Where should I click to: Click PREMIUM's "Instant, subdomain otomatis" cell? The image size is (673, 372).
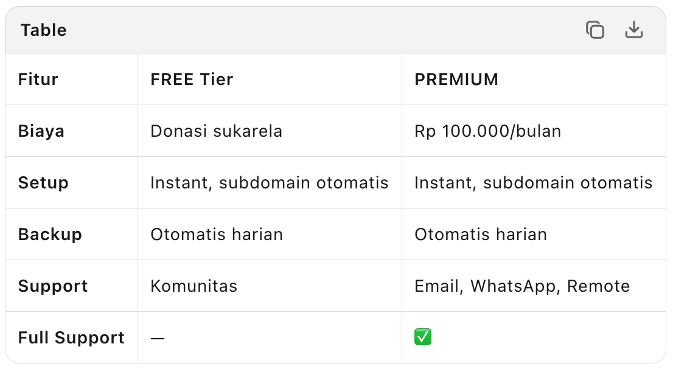[533, 182]
